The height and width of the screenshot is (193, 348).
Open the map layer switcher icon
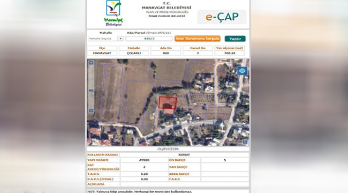click(242, 71)
